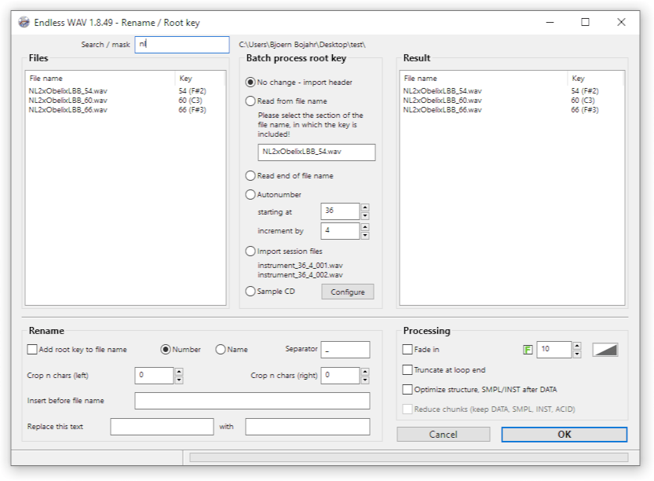
Task: Sort Files list by 'Key' column header
Action: [x=200, y=79]
